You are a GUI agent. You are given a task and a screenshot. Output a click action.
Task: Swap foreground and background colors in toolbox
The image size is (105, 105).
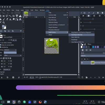click(x=6, y=25)
